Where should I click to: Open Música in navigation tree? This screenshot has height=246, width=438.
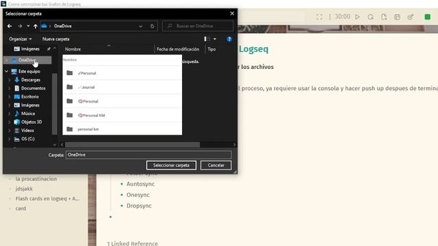[27, 113]
